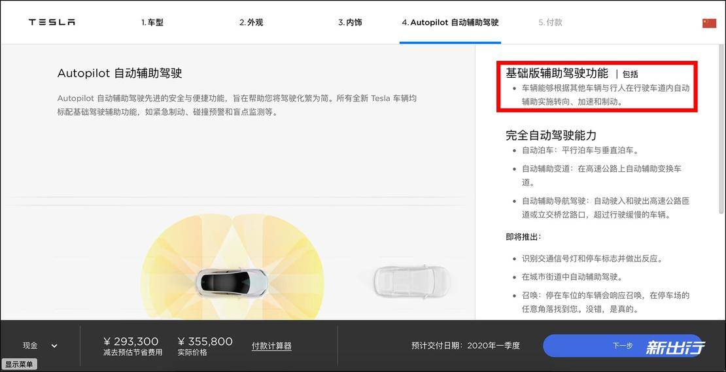Click the 包括 label next to heading
Image resolution: width=726 pixels, height=372 pixels.
pyautogui.click(x=630, y=74)
